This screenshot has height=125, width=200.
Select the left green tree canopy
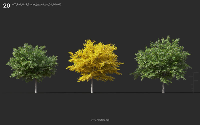pyautogui.click(x=32, y=62)
